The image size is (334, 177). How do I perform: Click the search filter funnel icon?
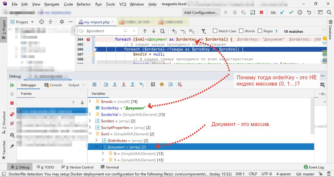[x=204, y=31]
